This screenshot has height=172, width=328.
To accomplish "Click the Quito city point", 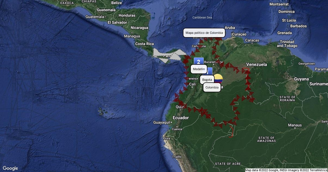I will [180, 109].
